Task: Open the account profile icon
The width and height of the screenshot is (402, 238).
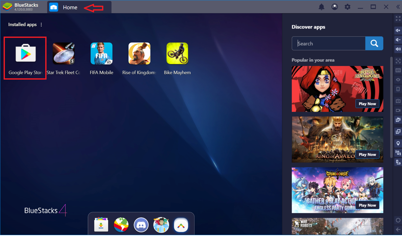Action: tap(335, 7)
